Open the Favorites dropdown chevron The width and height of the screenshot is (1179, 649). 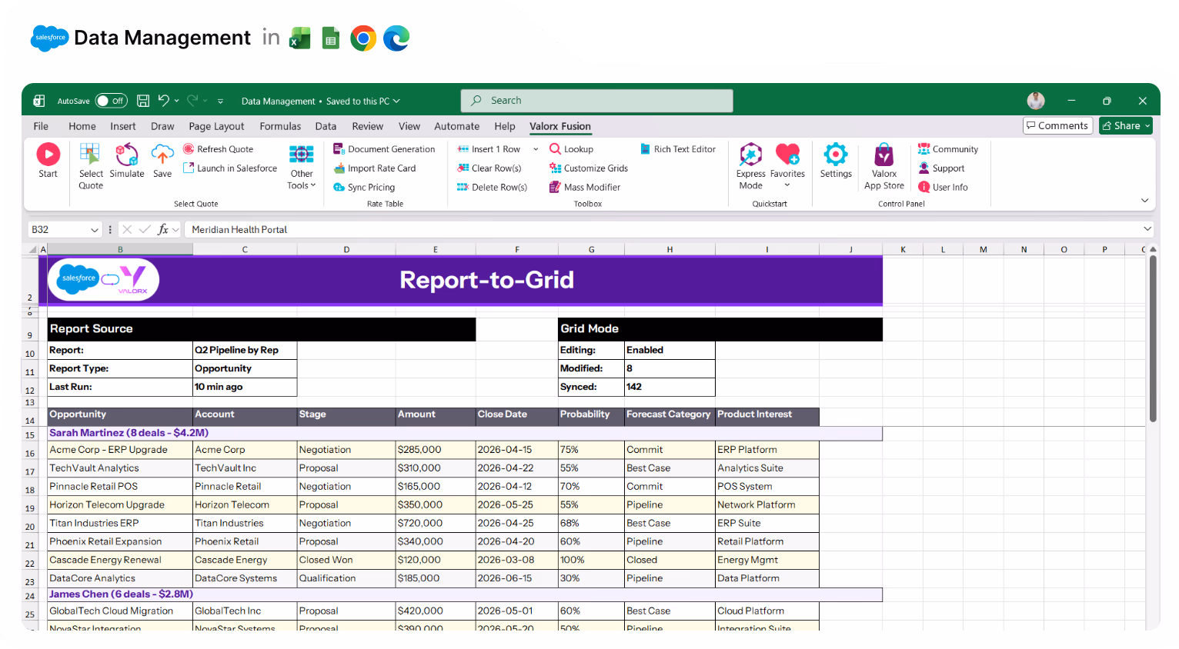tap(787, 183)
